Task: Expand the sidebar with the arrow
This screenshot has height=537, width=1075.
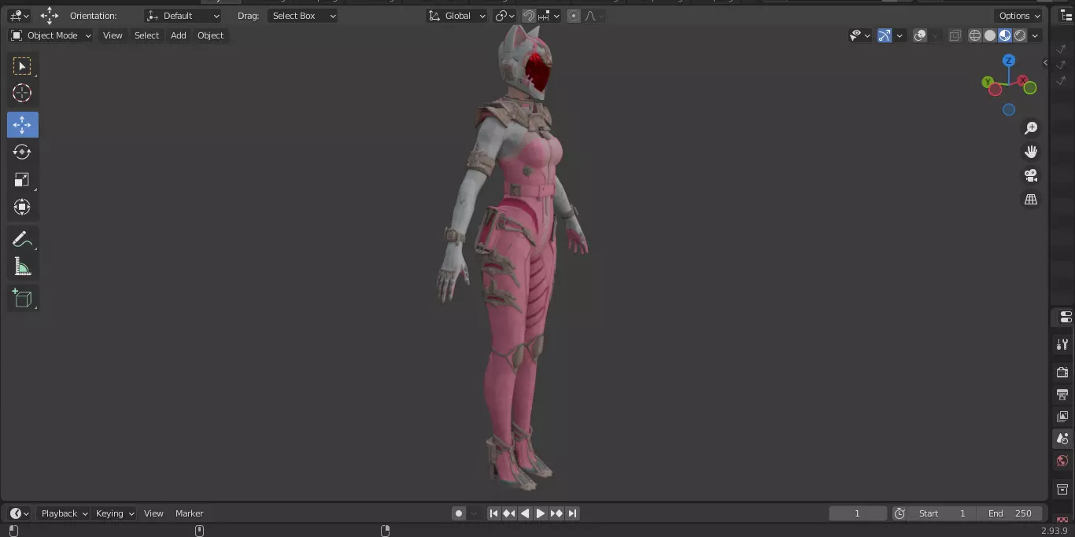Action: 1046,63
